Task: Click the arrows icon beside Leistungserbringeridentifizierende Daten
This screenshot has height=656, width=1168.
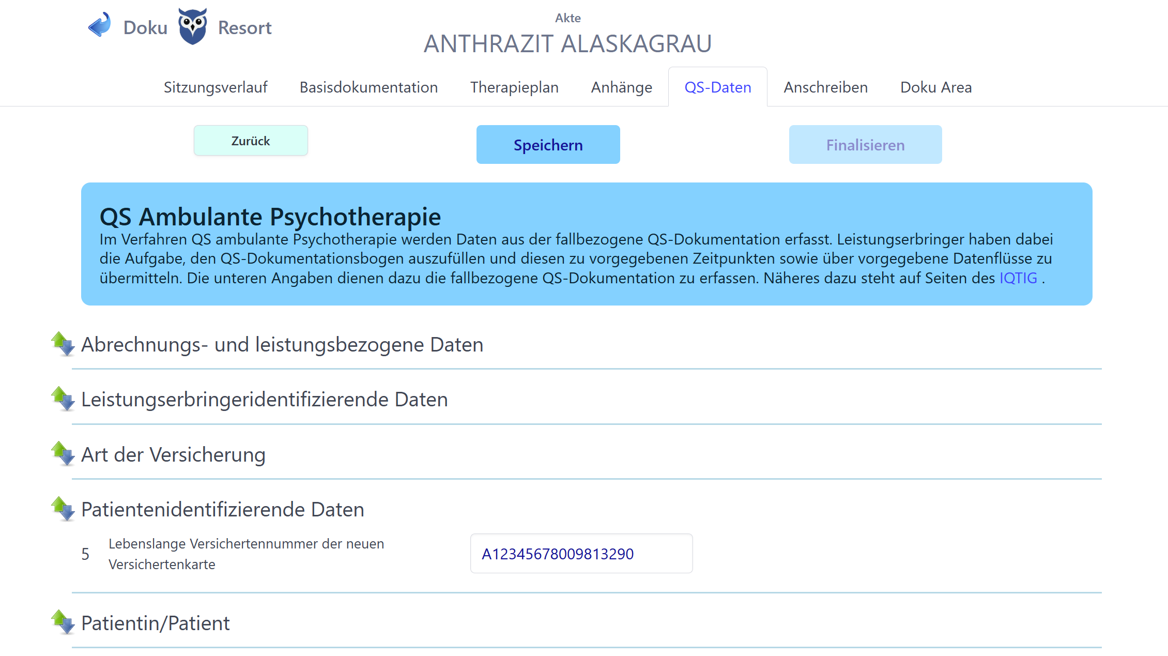Action: point(62,399)
